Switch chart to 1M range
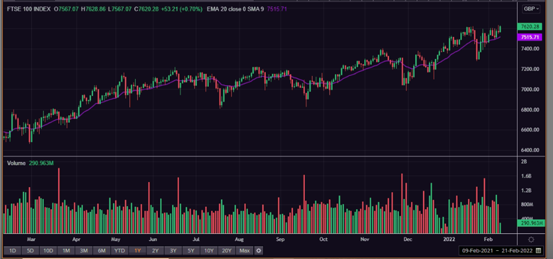The width and height of the screenshot is (553, 259). click(66, 251)
